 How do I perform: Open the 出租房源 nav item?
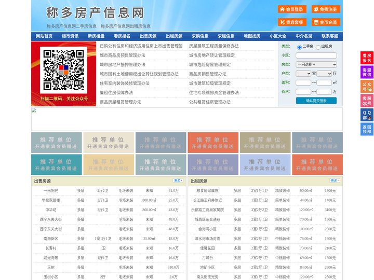[x=174, y=36]
